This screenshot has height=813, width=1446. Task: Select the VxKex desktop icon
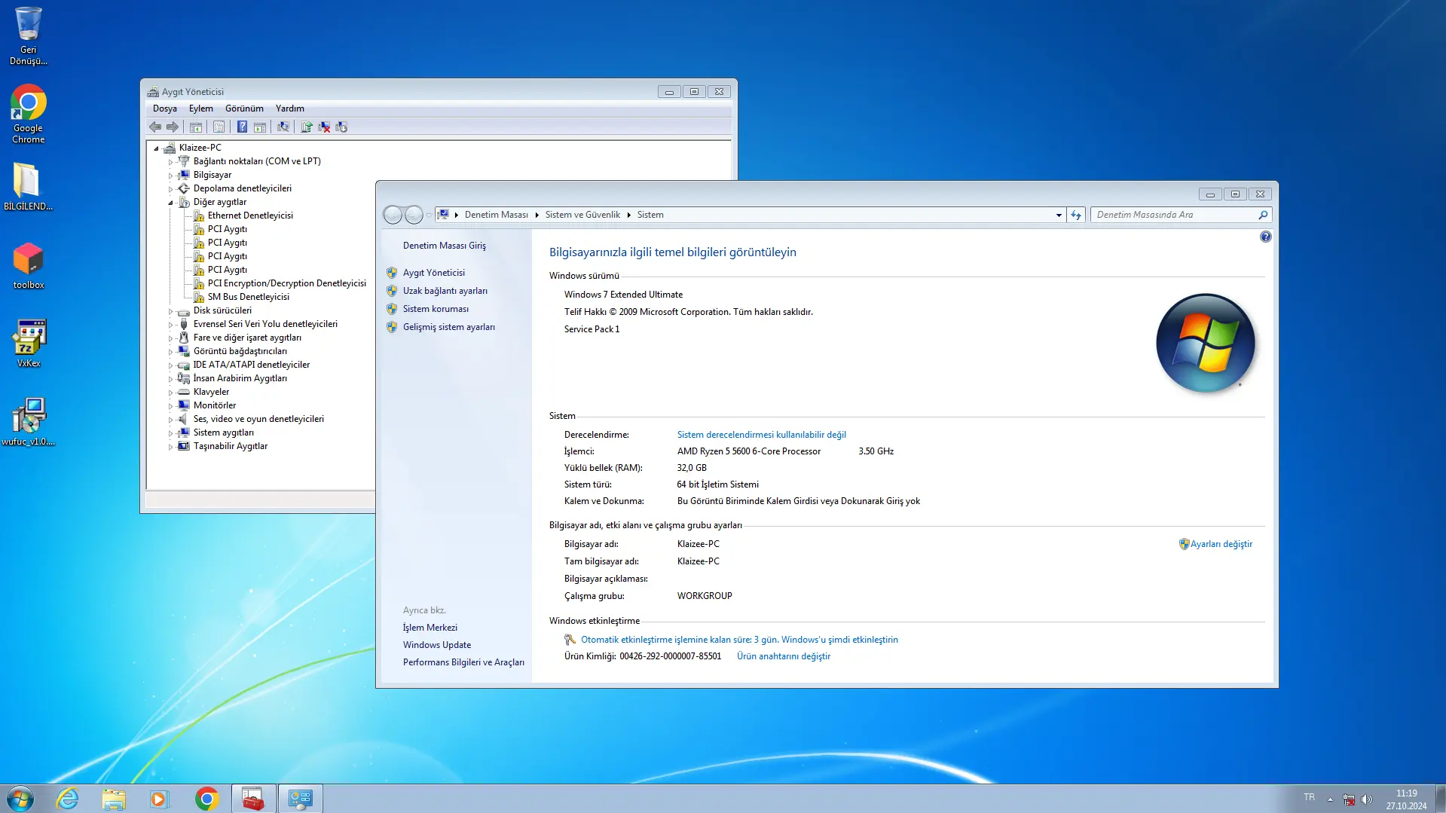click(29, 344)
